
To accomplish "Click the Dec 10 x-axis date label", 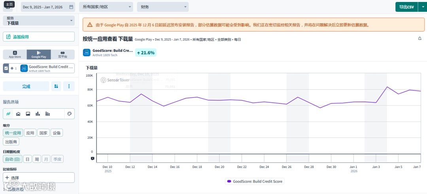I will [107, 167].
